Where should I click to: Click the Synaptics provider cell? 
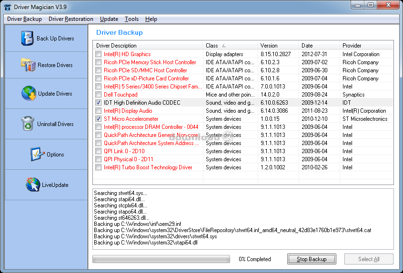point(353,95)
